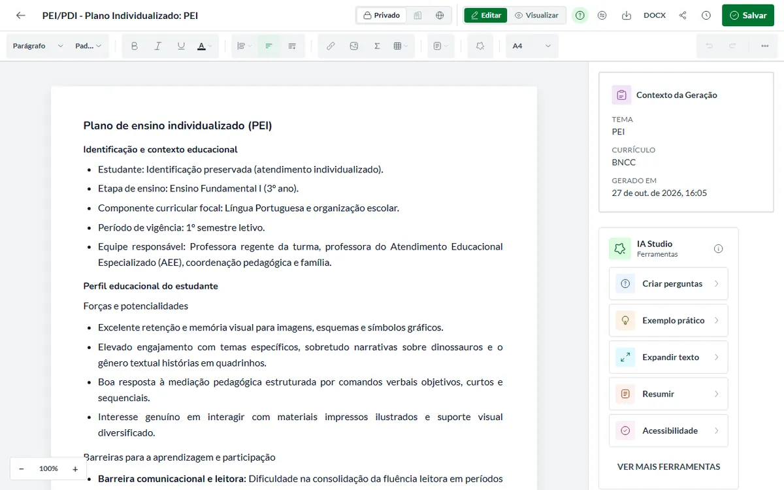Click the document title PEI/PDI - Plano Individualizado: PEI
The width and height of the screenshot is (784, 490).
point(120,15)
